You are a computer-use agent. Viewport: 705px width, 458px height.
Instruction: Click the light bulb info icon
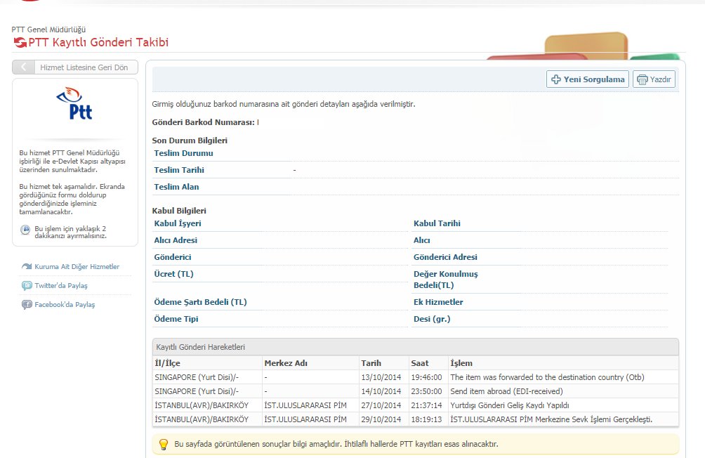click(x=164, y=445)
